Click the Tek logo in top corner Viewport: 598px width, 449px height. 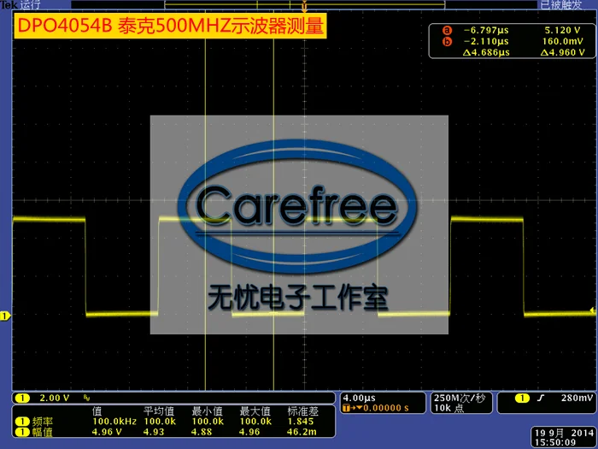pos(9,4)
